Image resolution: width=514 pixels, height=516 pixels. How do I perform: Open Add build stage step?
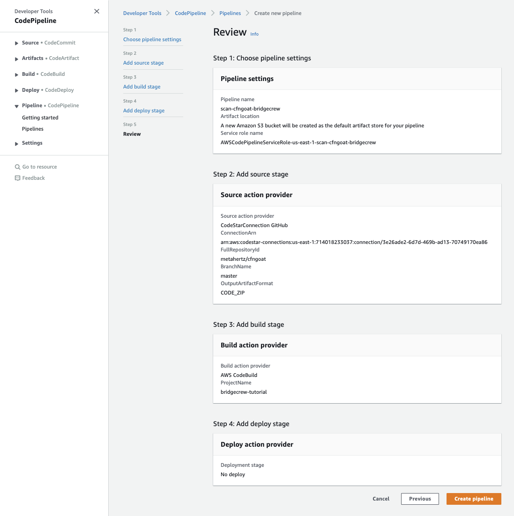(142, 87)
